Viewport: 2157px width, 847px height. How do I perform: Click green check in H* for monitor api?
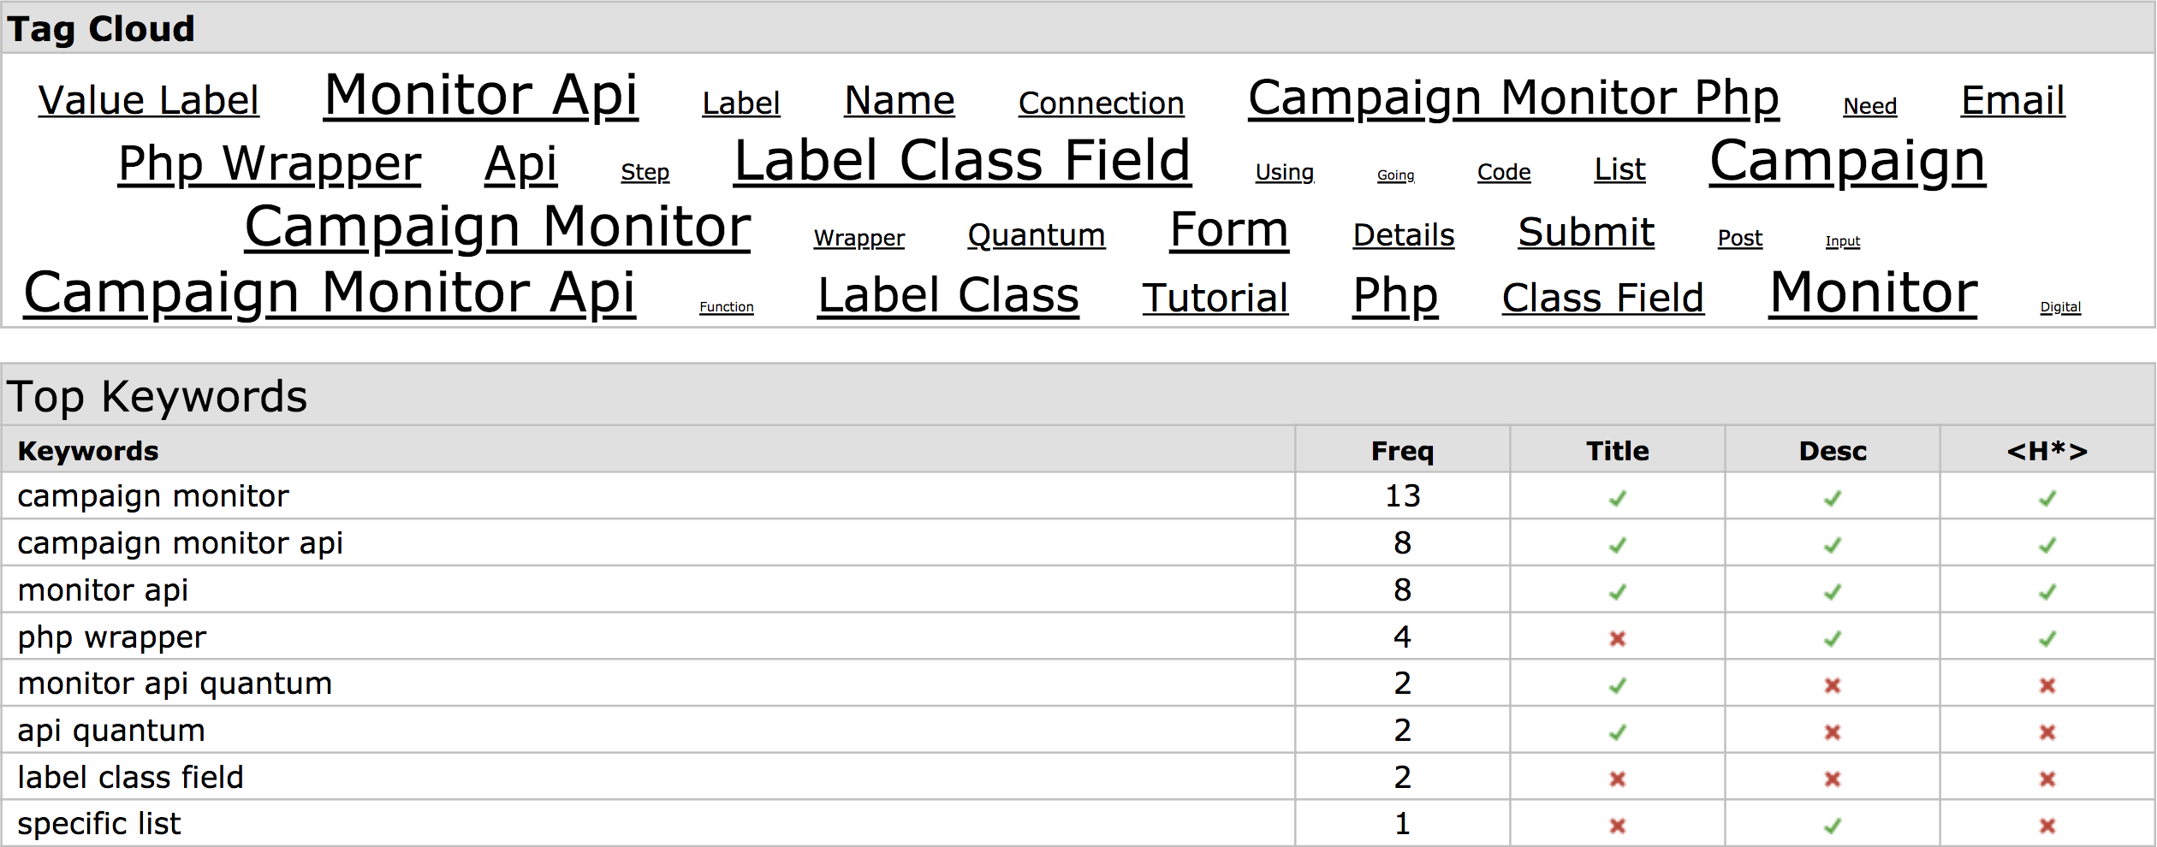click(x=2047, y=591)
